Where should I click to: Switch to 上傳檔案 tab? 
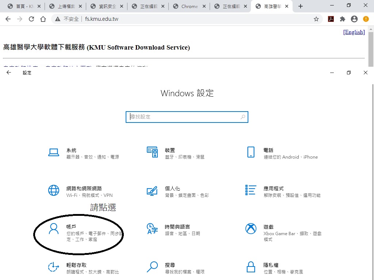coord(65,7)
